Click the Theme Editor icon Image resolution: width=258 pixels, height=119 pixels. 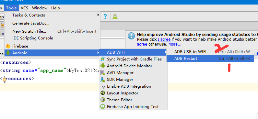click(103, 100)
